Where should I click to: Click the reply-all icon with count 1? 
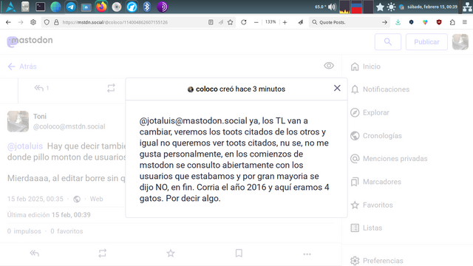coord(41,88)
